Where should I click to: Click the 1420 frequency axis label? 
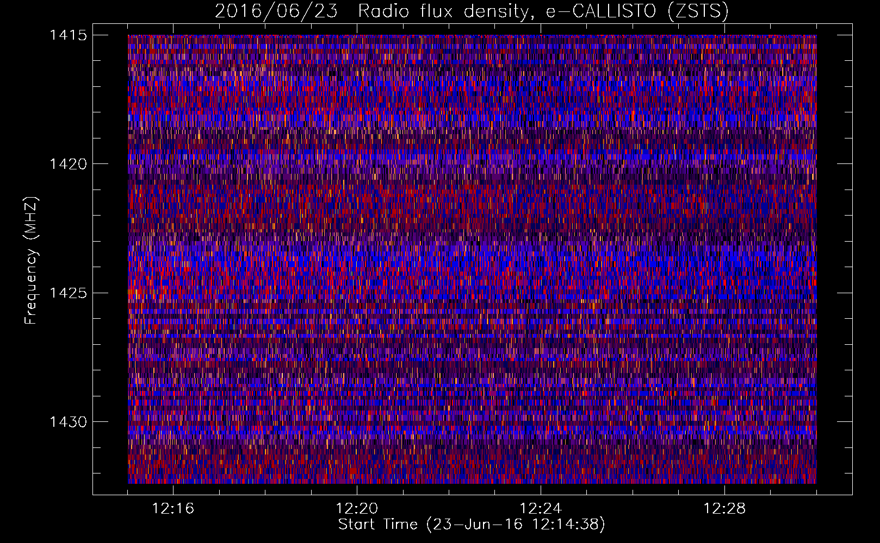[68, 164]
